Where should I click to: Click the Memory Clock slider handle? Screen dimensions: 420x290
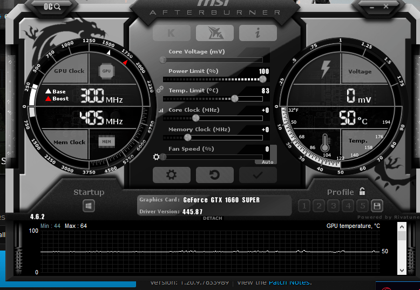tap(187, 138)
